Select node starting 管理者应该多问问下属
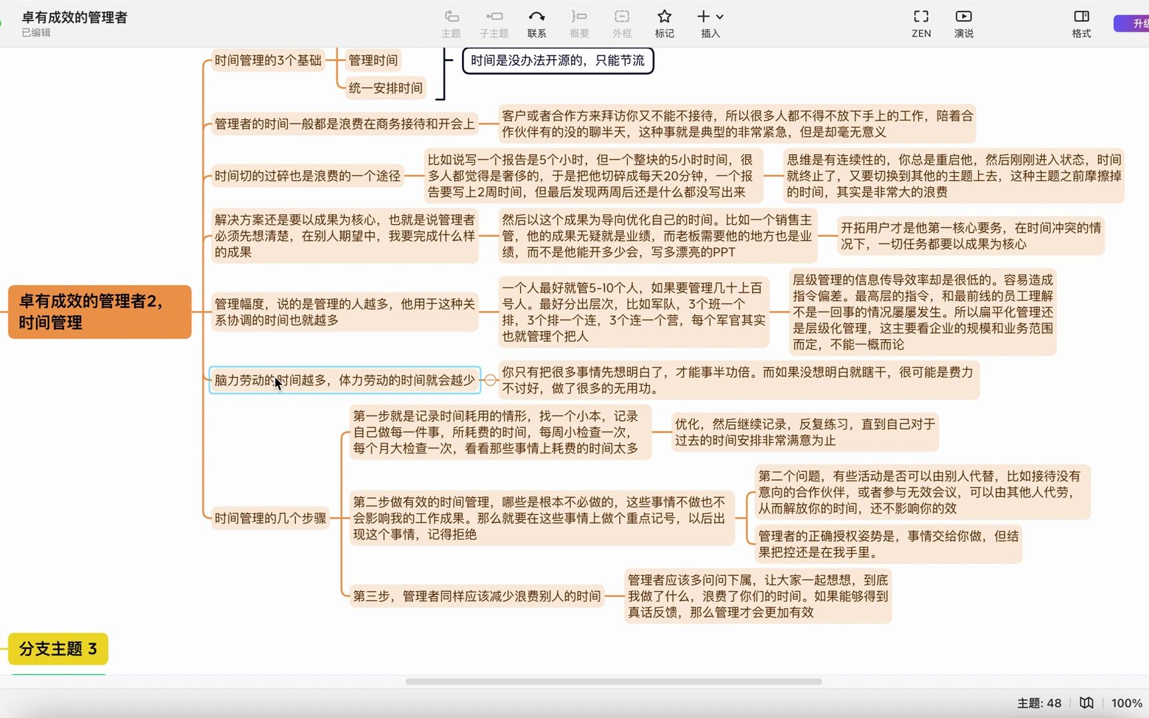1149x718 pixels. [758, 596]
